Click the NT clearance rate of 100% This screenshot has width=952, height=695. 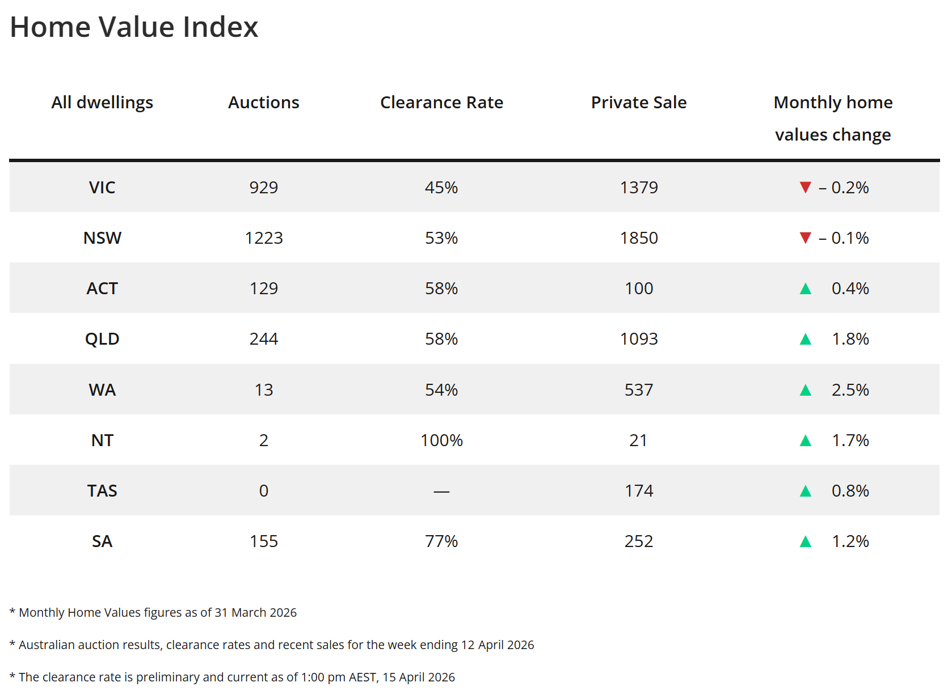point(441,440)
